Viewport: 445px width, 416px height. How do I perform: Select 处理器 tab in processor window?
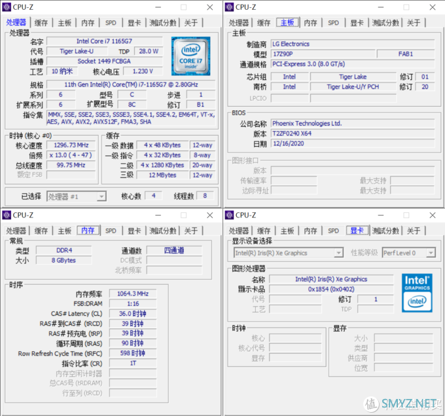point(16,22)
